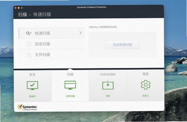This screenshot has height=122, width=187.
Task: Click the full scan monitor icon
Action: coord(29,44)
